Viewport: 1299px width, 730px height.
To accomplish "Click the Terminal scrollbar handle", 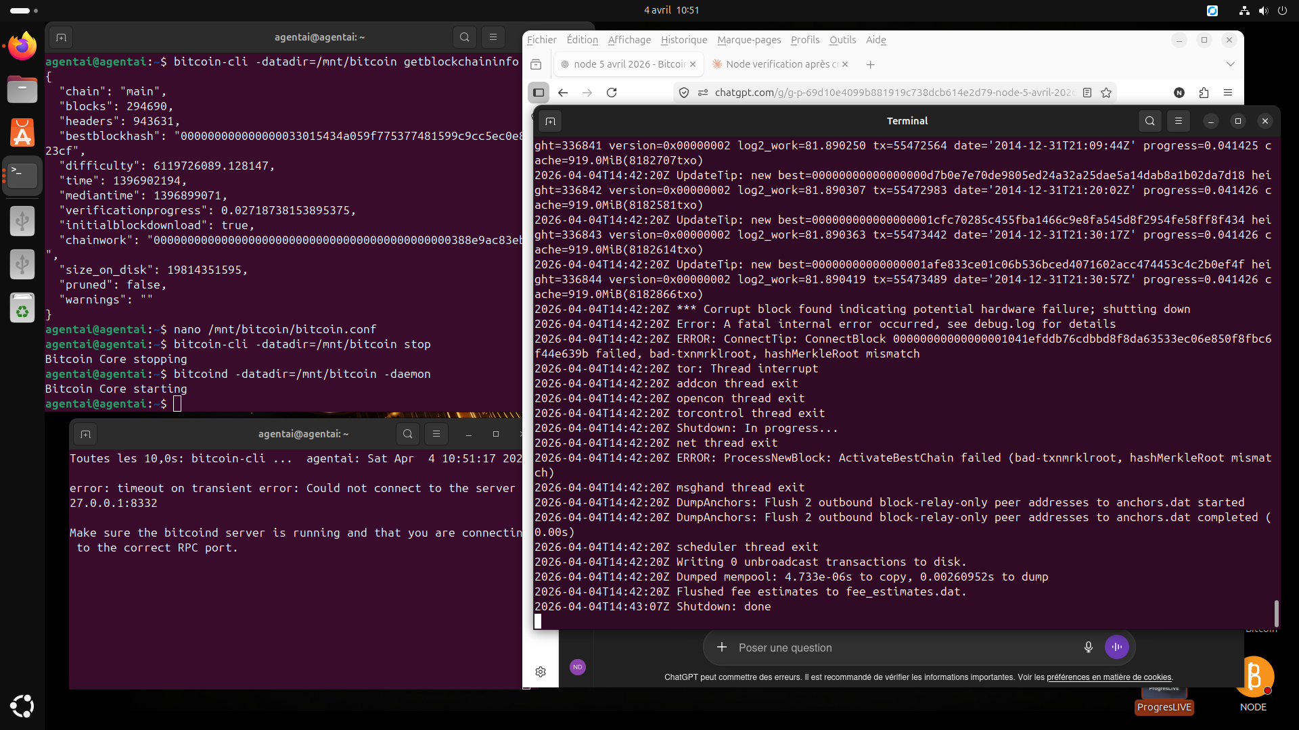I will [x=1276, y=612].
